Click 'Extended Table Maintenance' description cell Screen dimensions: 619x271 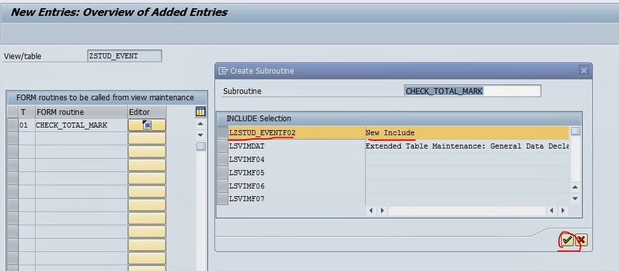[x=467, y=146]
